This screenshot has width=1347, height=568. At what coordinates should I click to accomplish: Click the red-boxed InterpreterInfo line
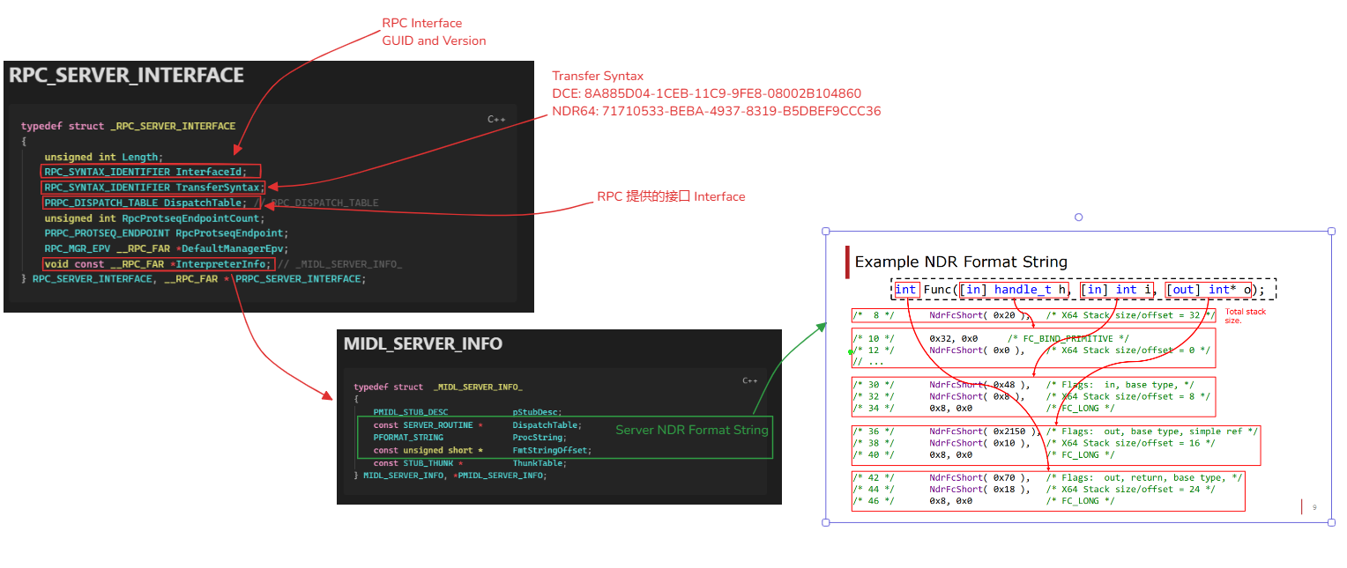coord(159,264)
